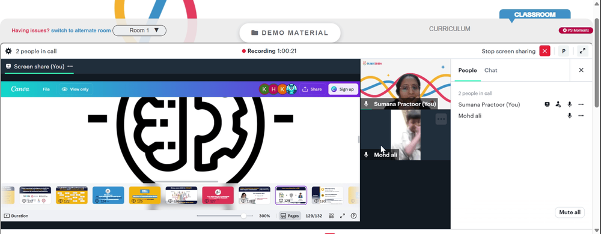601x234 pixels.
Task: Open Screen share (You) options ellipsis
Action: (x=70, y=67)
